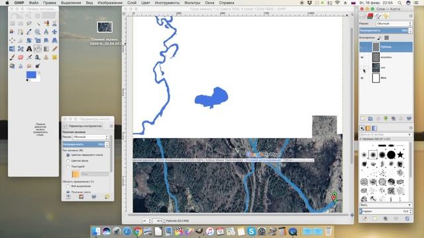Lower the layer with green down arrow
The image size is (424, 238).
tap(386, 118)
